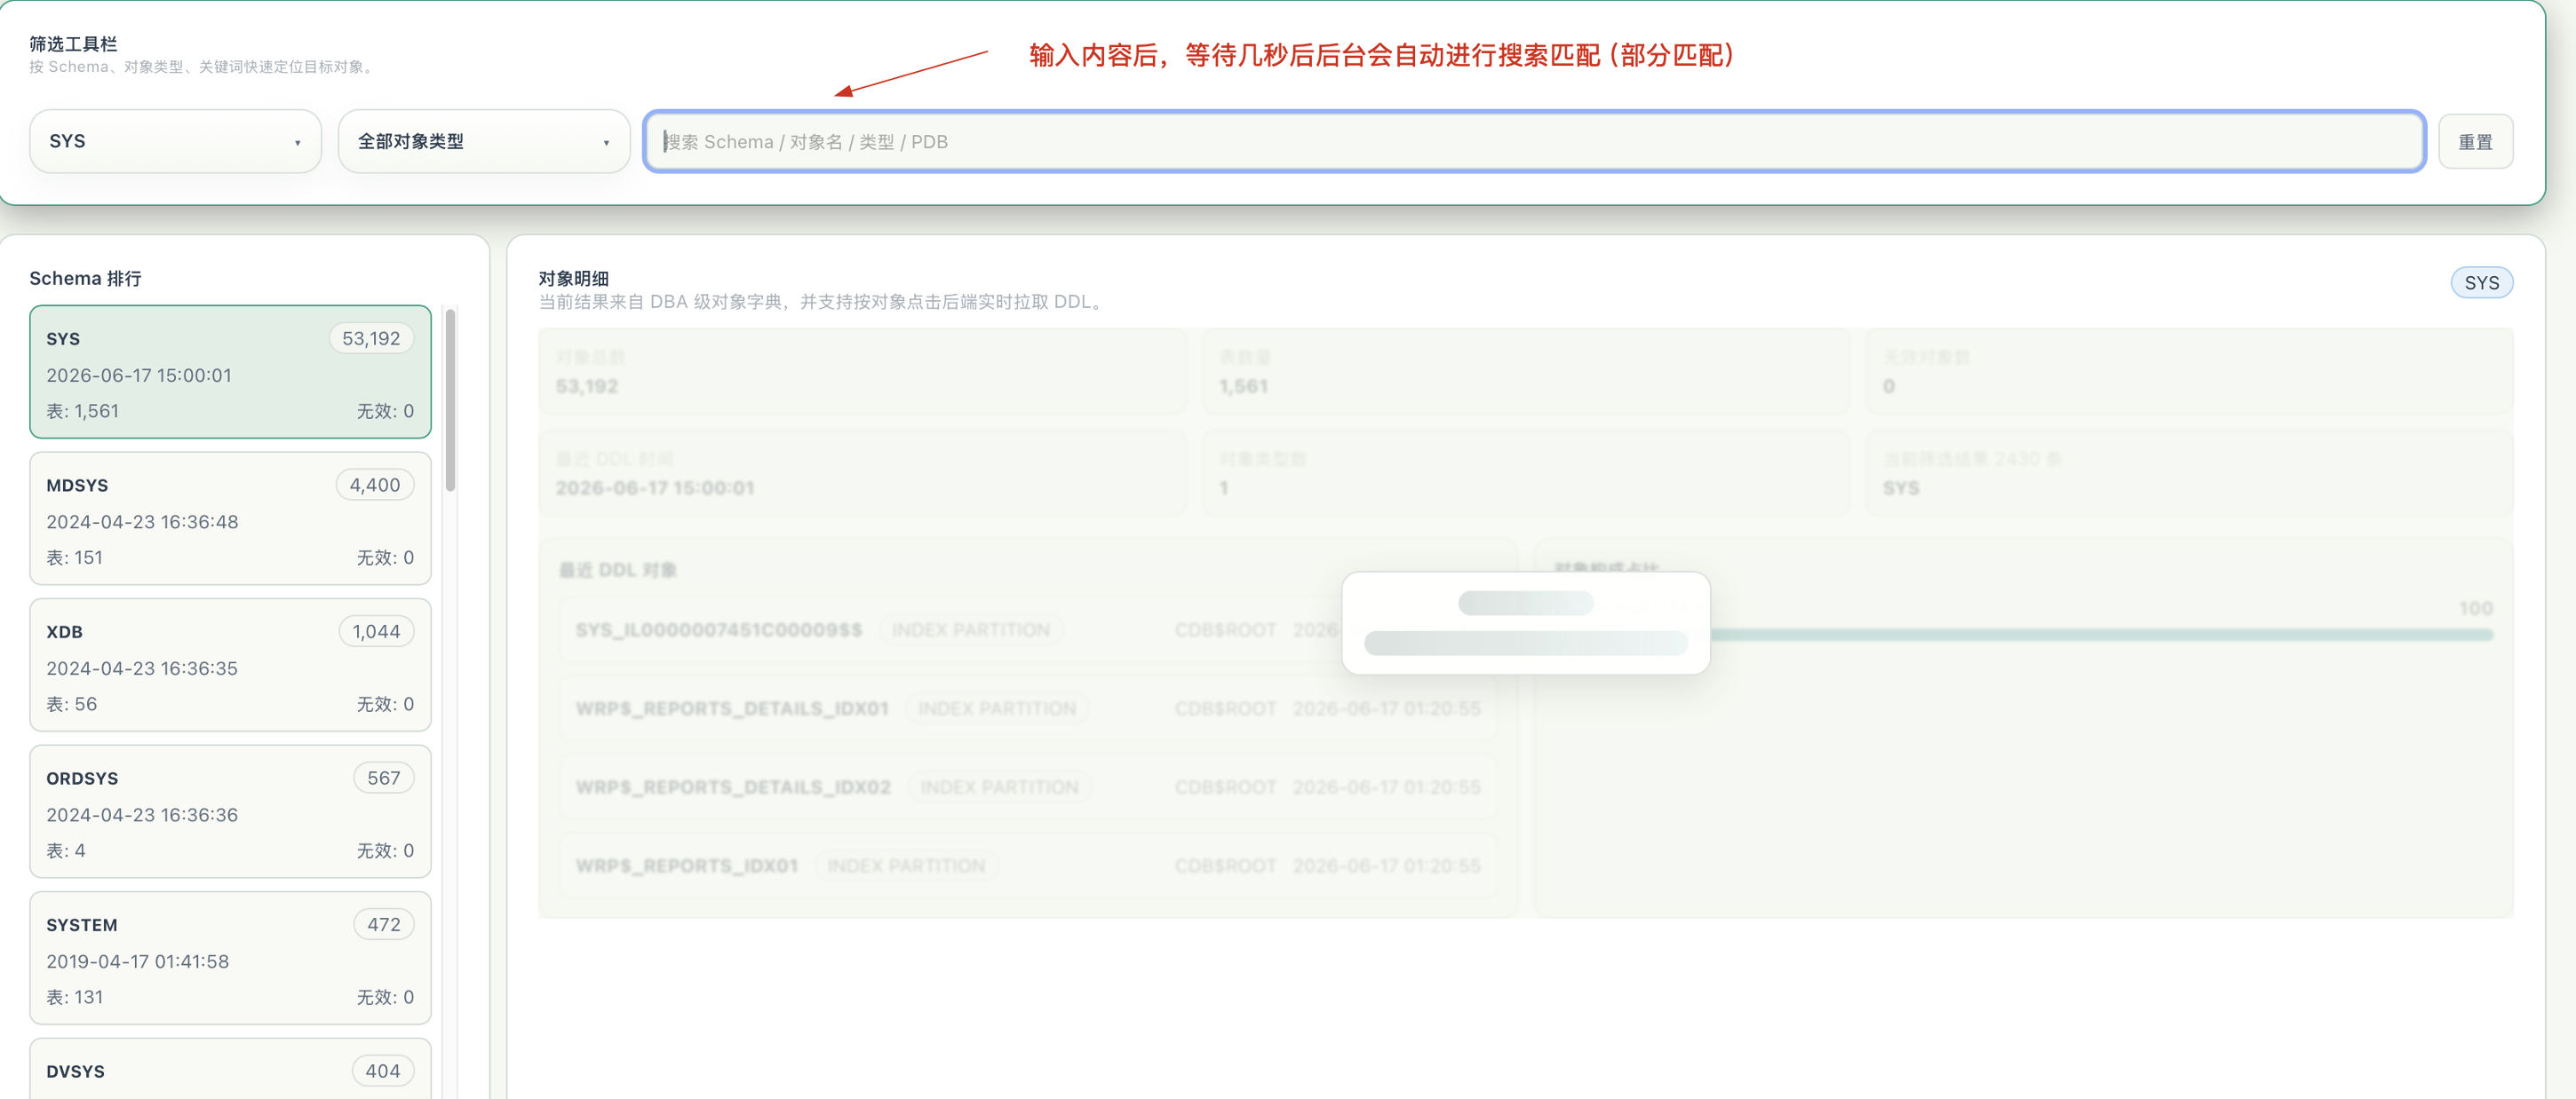
Task: Click the 重置 reset button
Action: pyautogui.click(x=2475, y=142)
